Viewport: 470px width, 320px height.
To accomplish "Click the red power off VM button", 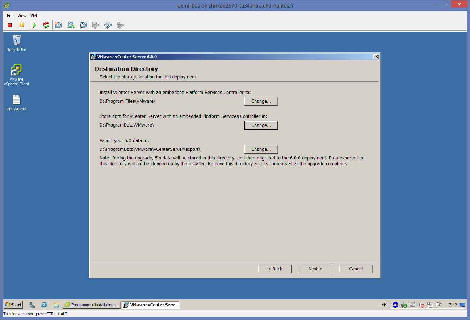I will [10, 25].
